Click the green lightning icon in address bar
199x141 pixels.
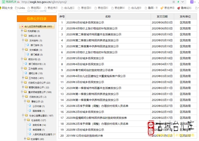(x=178, y=2)
